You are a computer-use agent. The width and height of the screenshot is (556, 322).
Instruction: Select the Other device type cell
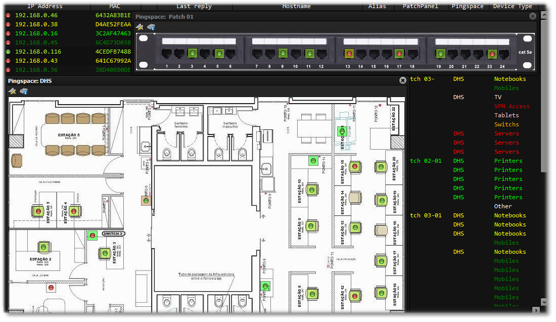503,206
